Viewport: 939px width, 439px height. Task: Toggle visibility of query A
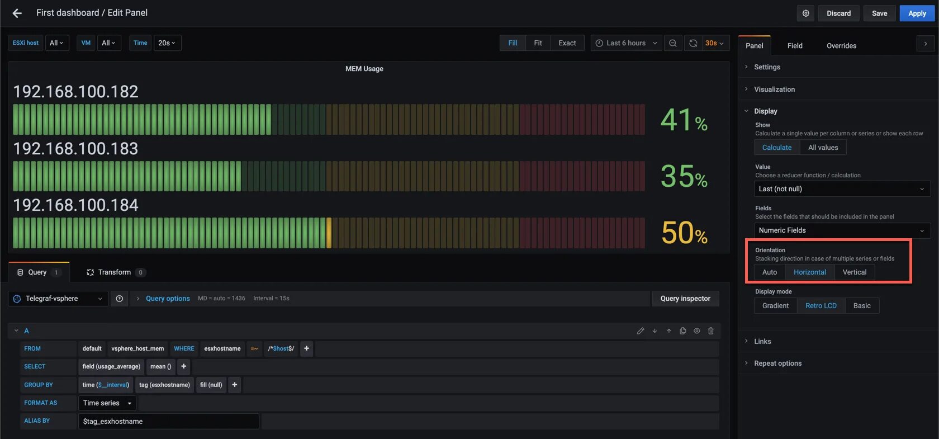696,331
